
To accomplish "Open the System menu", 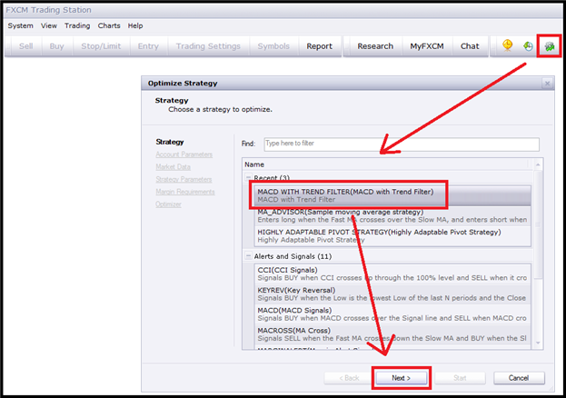I will click(x=20, y=25).
